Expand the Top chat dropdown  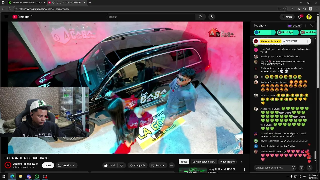click(261, 26)
